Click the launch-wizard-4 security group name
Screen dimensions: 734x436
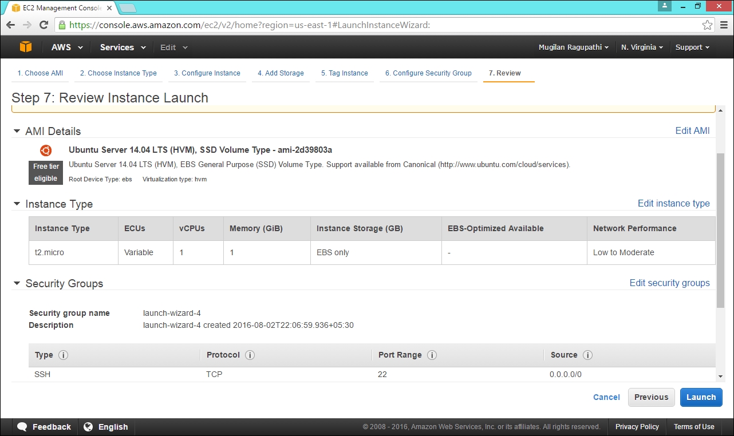[x=172, y=313]
